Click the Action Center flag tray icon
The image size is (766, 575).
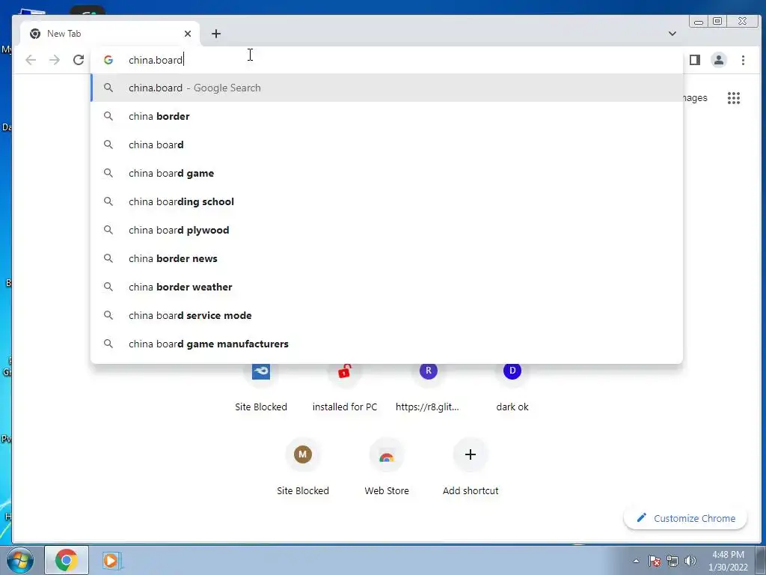pyautogui.click(x=654, y=561)
